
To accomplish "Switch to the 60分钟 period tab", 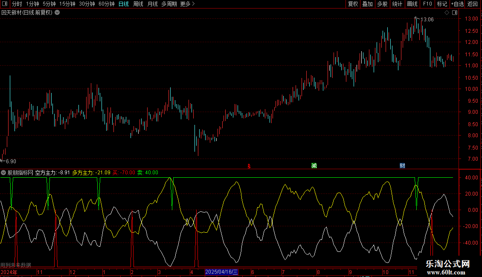I will 107,4.
